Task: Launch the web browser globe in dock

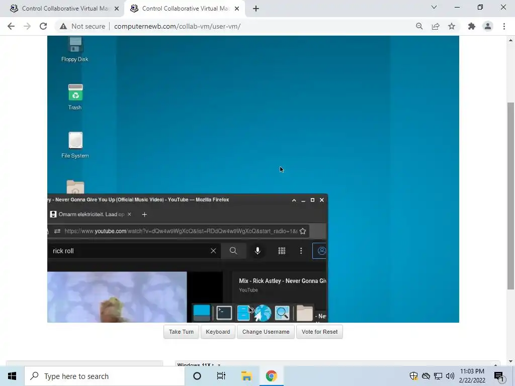Action: 263,313
